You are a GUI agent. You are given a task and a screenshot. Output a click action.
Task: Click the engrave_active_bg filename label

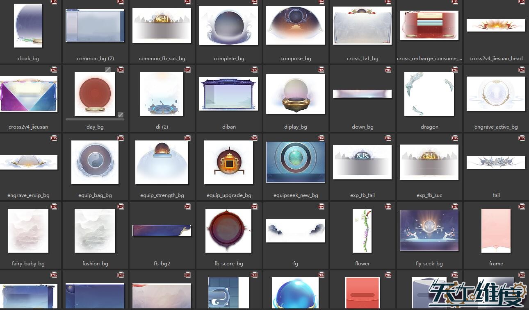[496, 127]
